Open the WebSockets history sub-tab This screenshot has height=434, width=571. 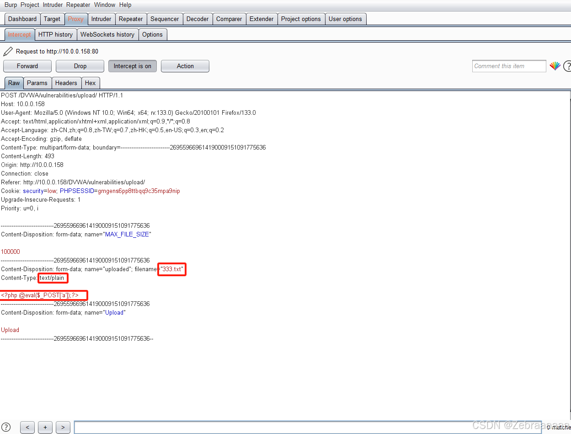pos(107,34)
